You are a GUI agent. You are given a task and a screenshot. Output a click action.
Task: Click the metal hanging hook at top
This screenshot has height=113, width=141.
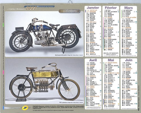70,2
